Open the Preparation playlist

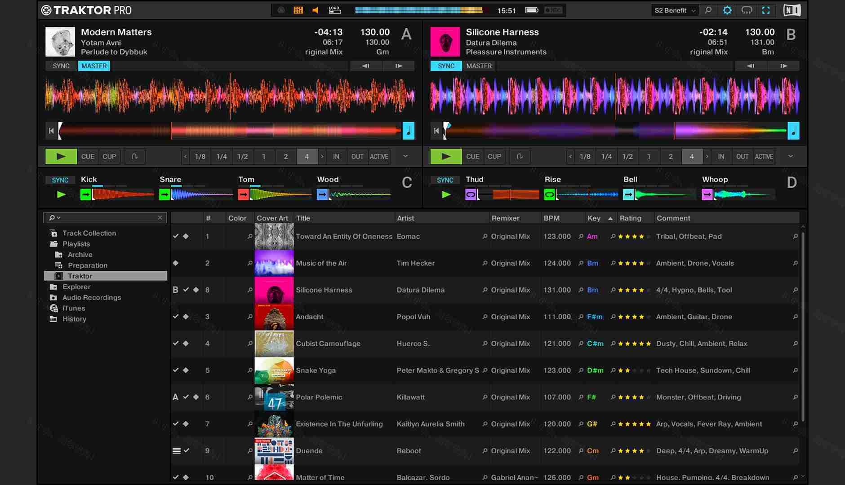(87, 265)
